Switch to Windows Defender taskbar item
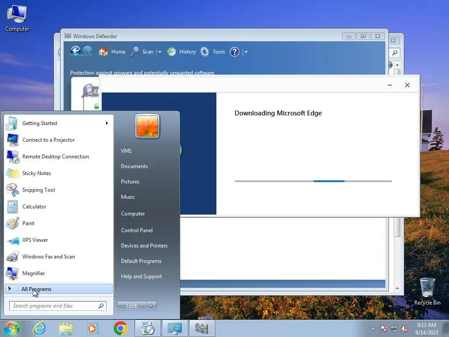 202,328
